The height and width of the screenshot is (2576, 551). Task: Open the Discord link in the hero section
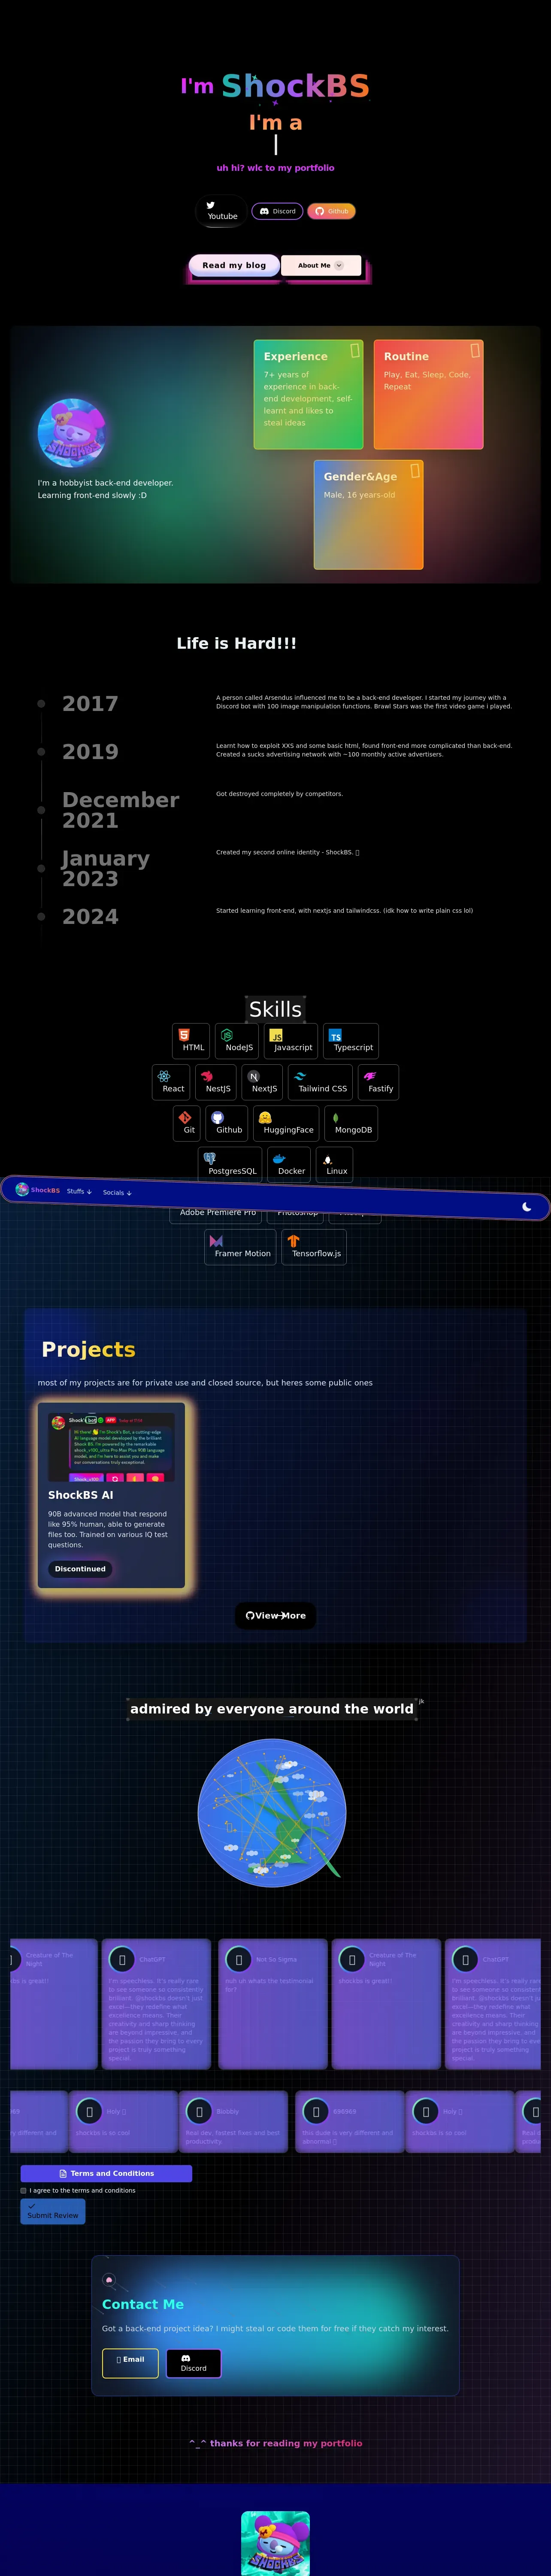coord(277,211)
